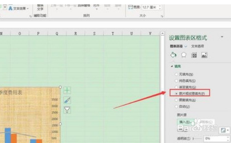Click the transparency spinner arrows
The width and height of the screenshot is (231, 143).
coord(228,139)
